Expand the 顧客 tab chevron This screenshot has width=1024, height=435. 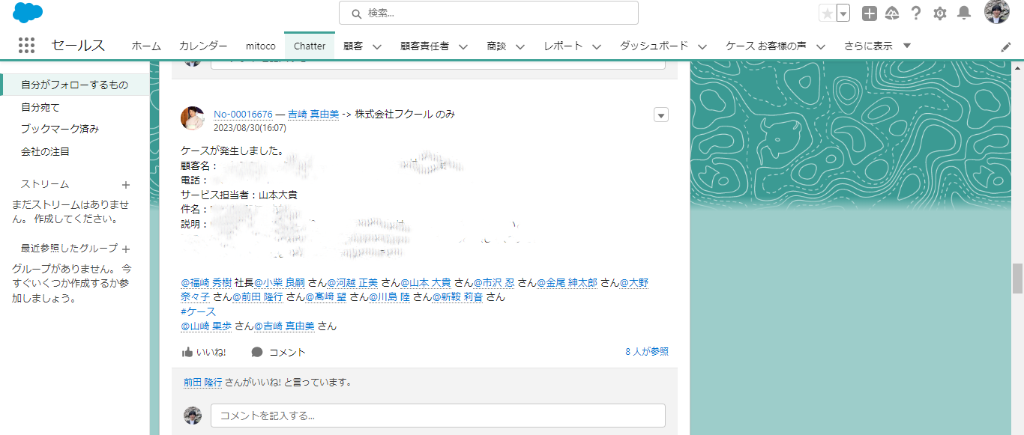tap(377, 46)
